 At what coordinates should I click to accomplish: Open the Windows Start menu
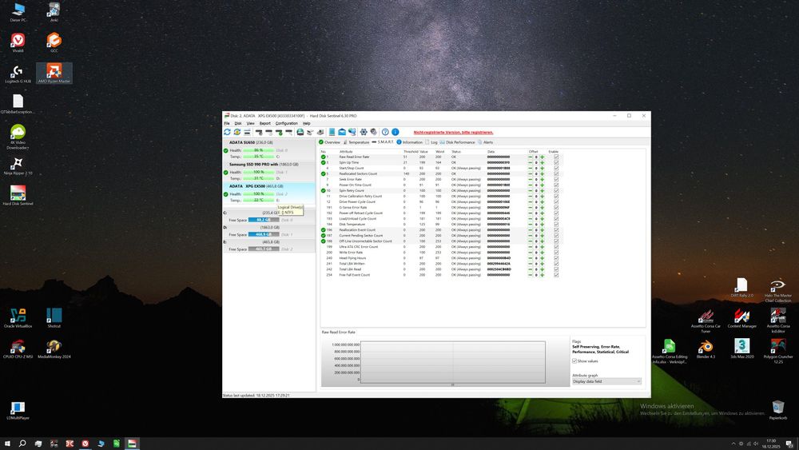point(7,444)
